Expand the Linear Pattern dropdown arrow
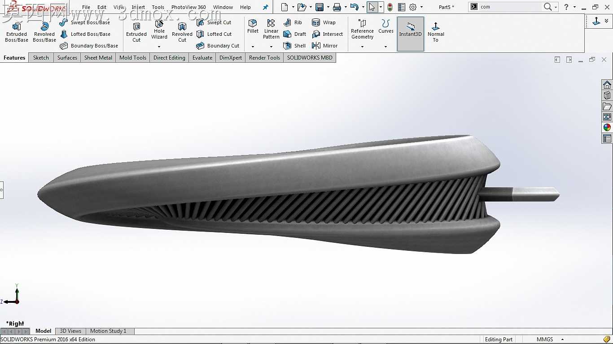The height and width of the screenshot is (344, 613). pyautogui.click(x=271, y=47)
